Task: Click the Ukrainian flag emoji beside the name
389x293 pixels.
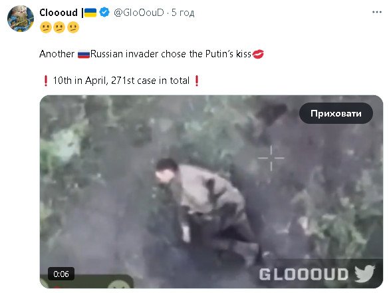Action: point(90,13)
